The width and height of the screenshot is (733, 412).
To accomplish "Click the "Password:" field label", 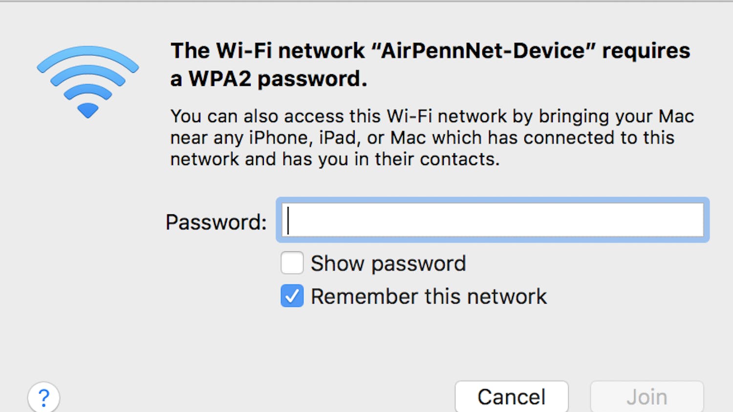I will 216,222.
